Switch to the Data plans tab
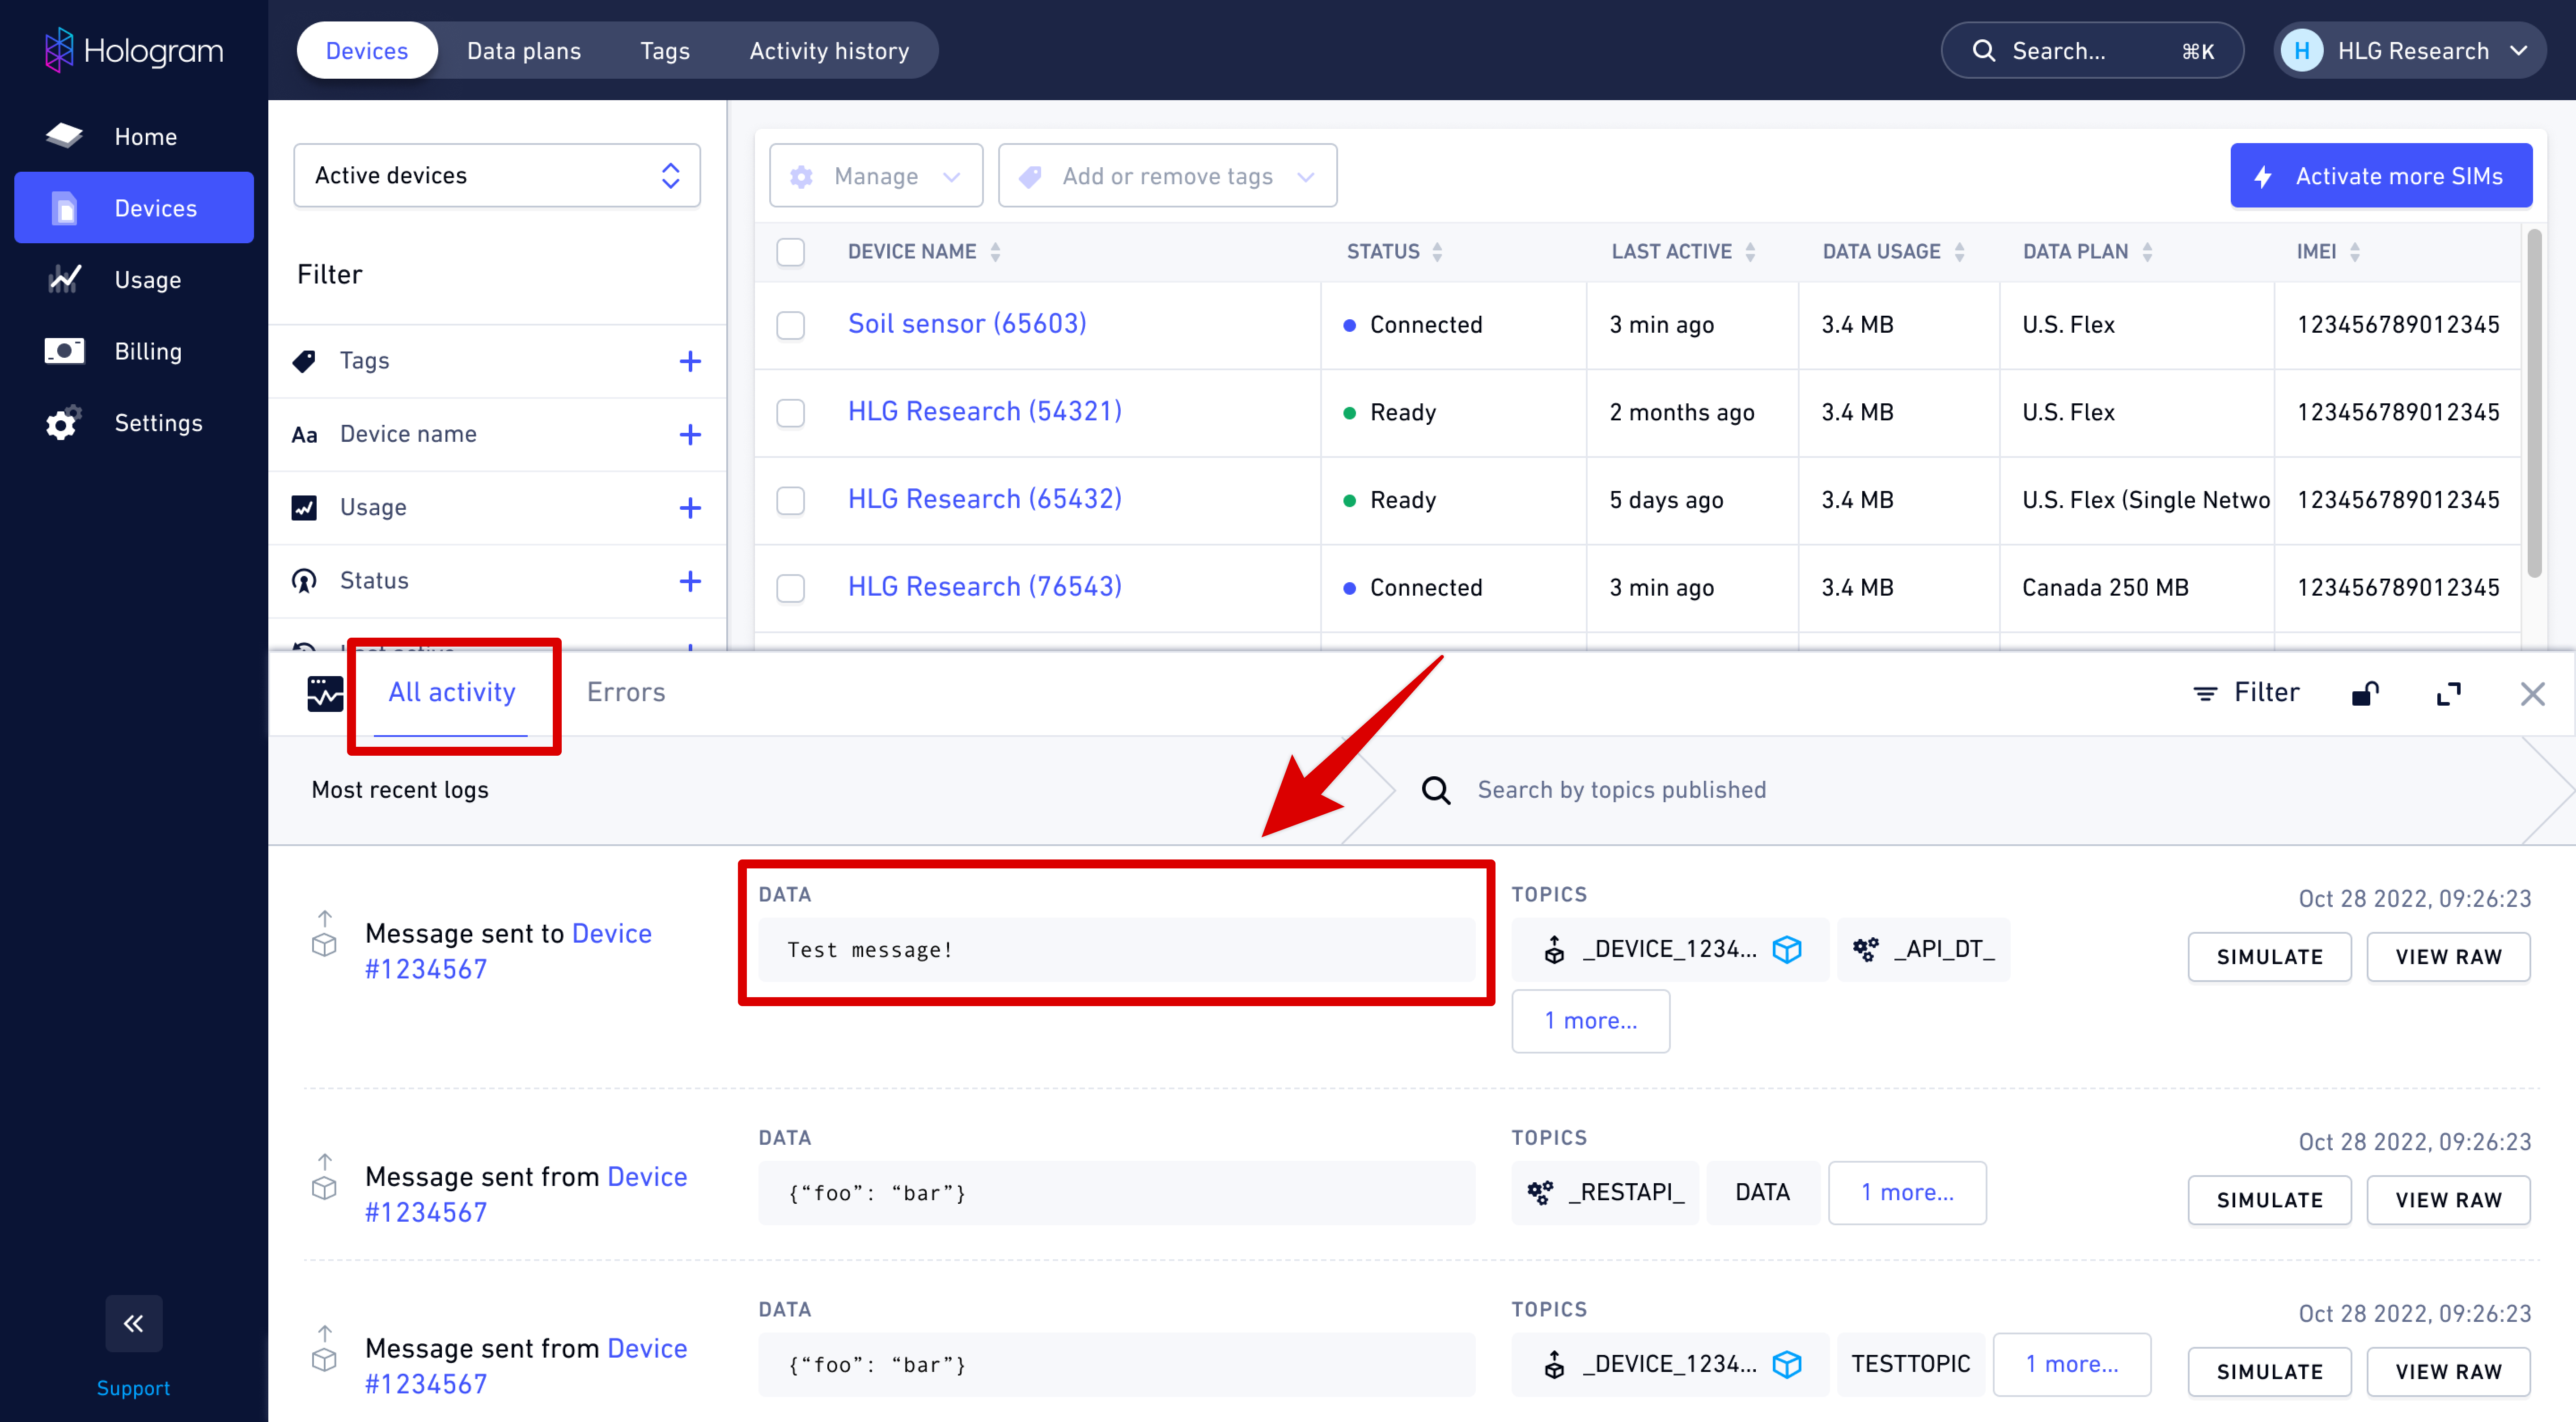Viewport: 2576px width, 1422px height. (x=524, y=51)
